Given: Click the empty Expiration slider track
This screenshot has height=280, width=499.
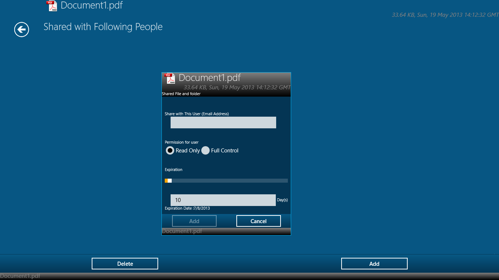Looking at the screenshot, I should pyautogui.click(x=230, y=181).
